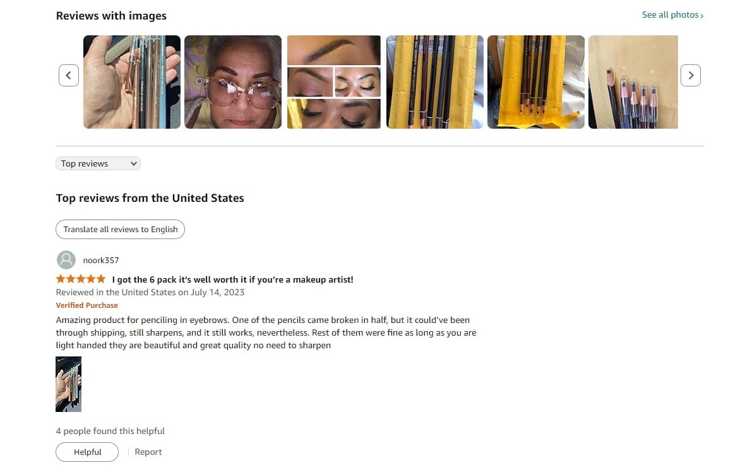Open the Top reviews sort dropdown
This screenshot has width=733, height=470.
[98, 163]
